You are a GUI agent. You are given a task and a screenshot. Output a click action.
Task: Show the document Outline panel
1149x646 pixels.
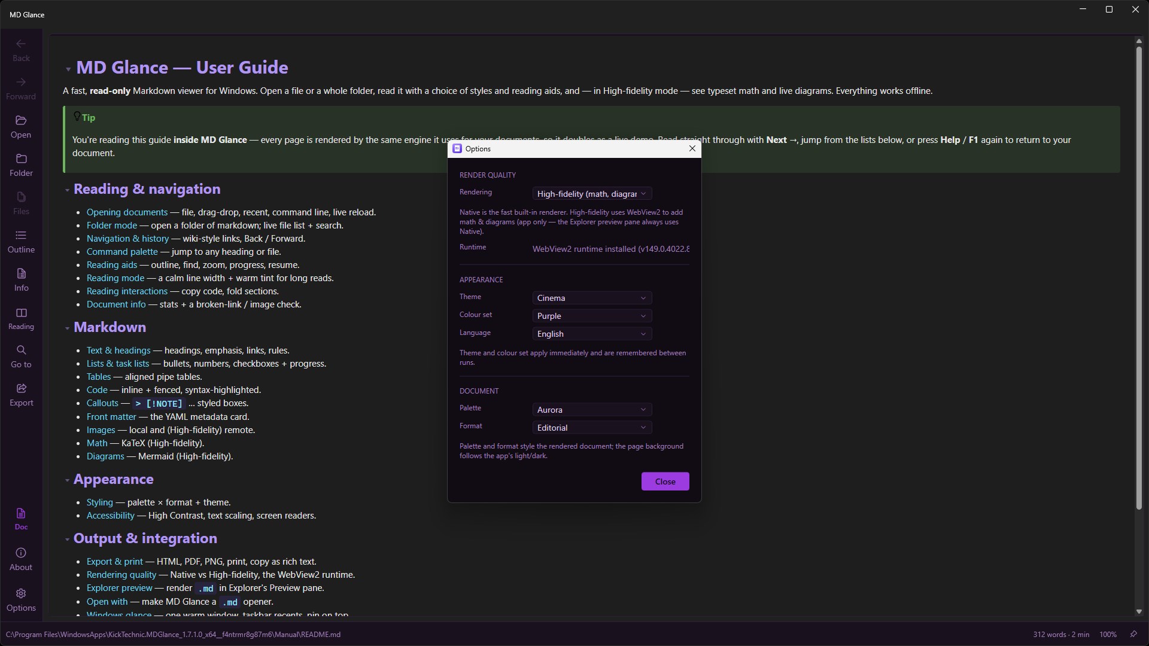click(21, 242)
